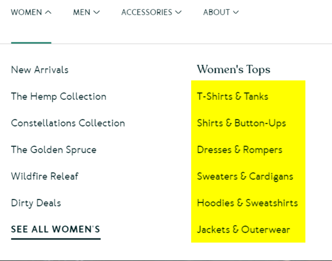Image resolution: width=332 pixels, height=261 pixels.
Task: Browse the Dirty Deals link
Action: point(36,203)
